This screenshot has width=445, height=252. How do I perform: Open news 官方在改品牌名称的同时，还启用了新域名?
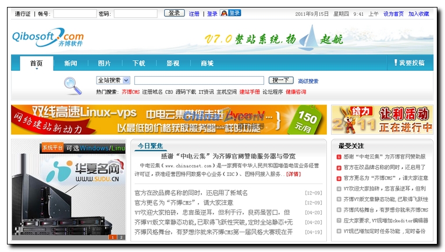point(191,193)
